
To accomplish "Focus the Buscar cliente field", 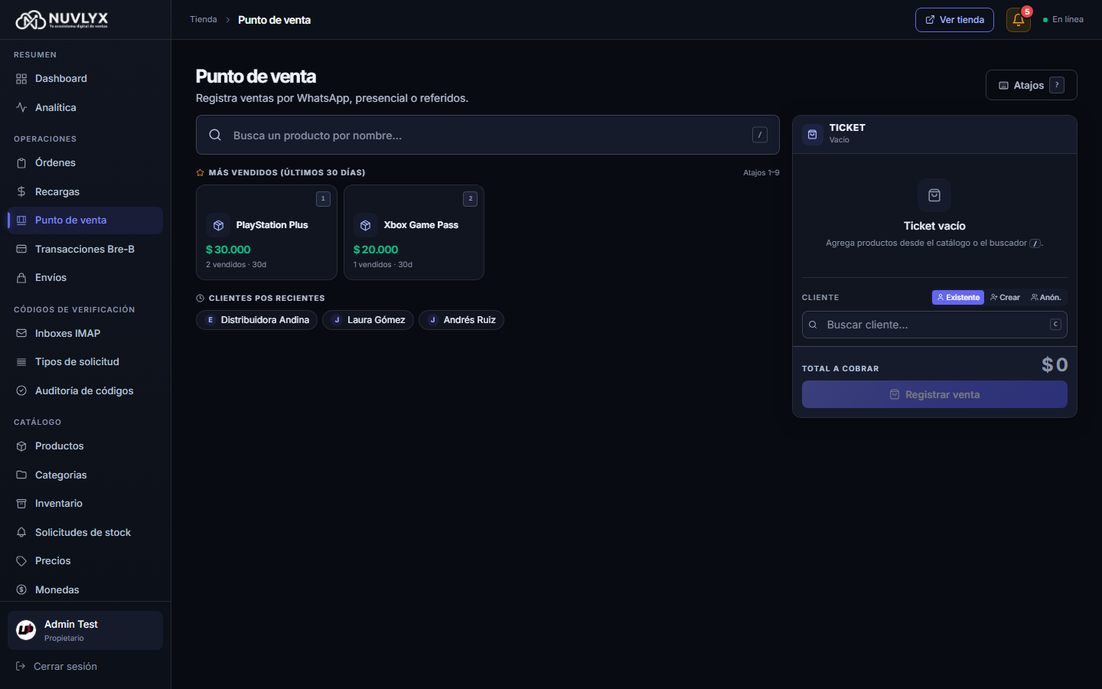I will (934, 325).
